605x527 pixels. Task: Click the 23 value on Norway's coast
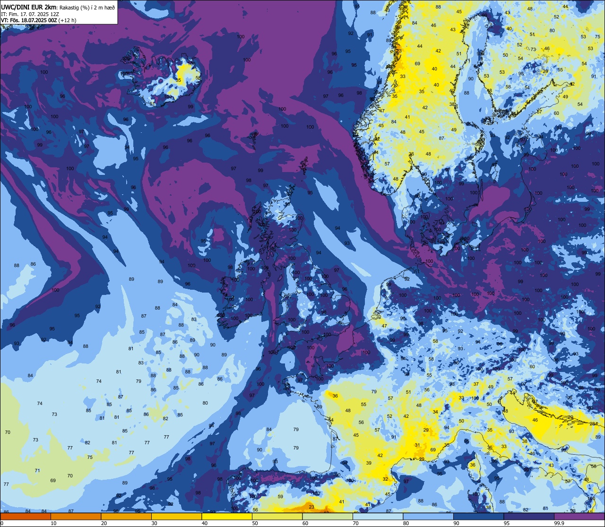coord(398,51)
